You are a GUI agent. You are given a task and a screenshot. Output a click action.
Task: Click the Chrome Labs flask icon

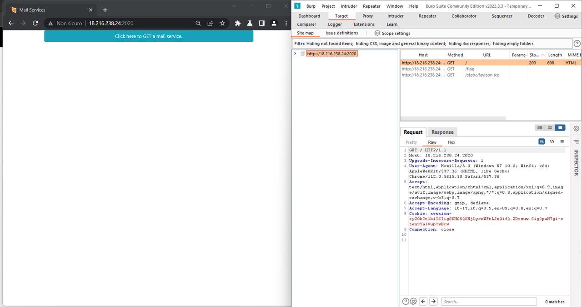coord(250,23)
